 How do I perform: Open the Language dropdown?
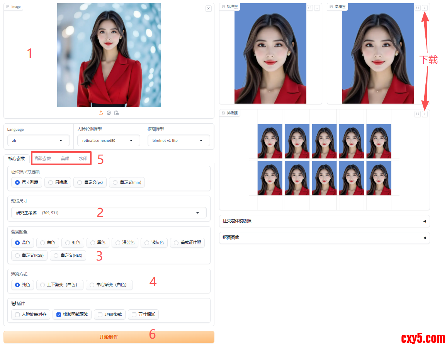click(x=39, y=141)
